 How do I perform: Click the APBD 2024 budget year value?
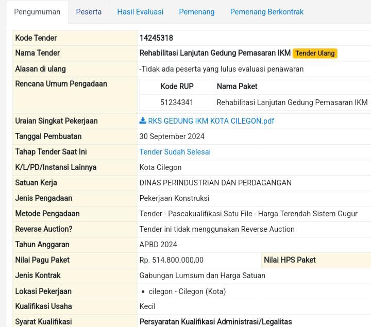tap(158, 245)
